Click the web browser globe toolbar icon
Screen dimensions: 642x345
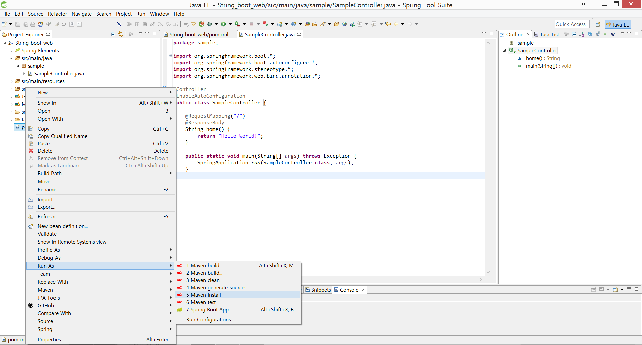coord(344,24)
